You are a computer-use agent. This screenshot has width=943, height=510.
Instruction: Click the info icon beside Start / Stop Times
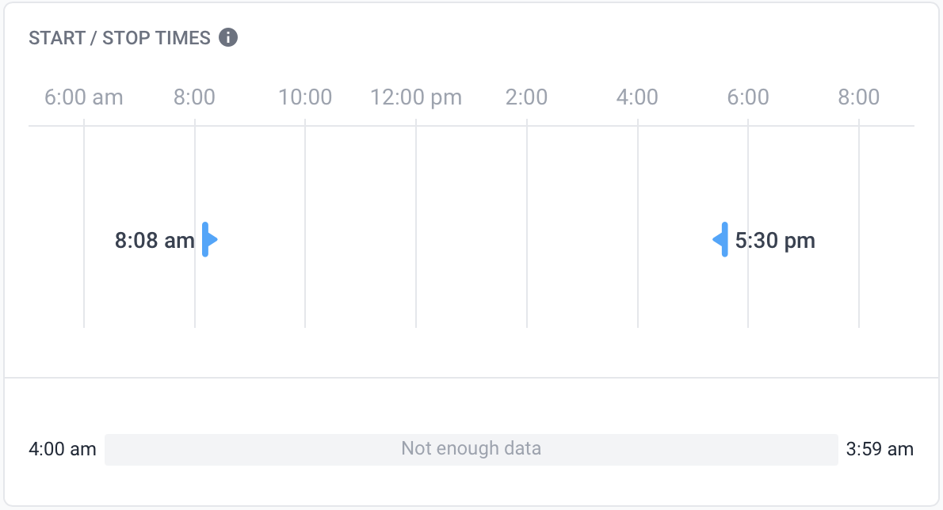[x=228, y=37]
